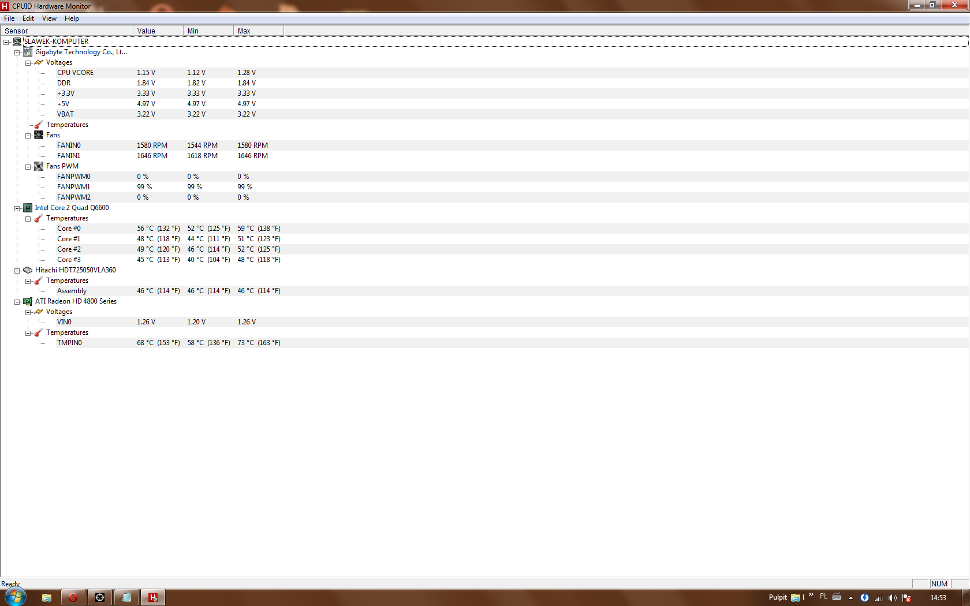Click the Voltages icon under Gigabyte Technology
This screenshot has height=606, width=970.
point(39,62)
